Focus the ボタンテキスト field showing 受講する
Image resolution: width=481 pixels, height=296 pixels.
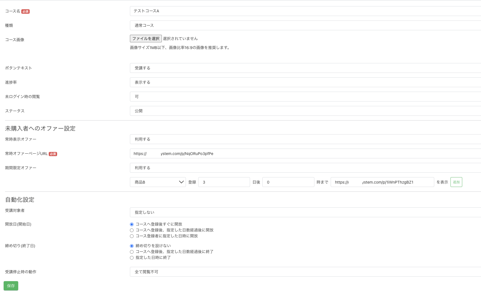pyautogui.click(x=305, y=68)
